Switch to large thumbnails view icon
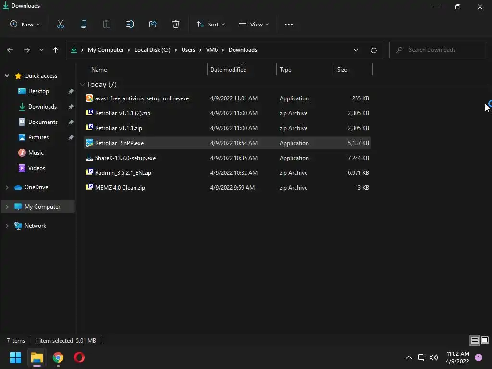Viewport: 492px width, 369px height. point(485,341)
